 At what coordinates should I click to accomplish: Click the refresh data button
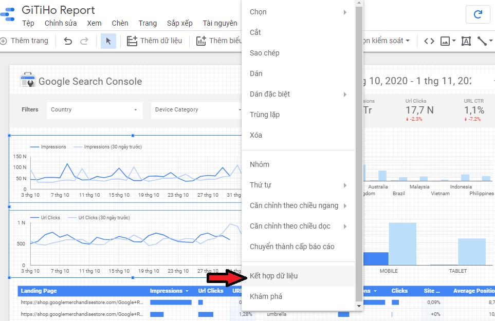click(x=478, y=14)
